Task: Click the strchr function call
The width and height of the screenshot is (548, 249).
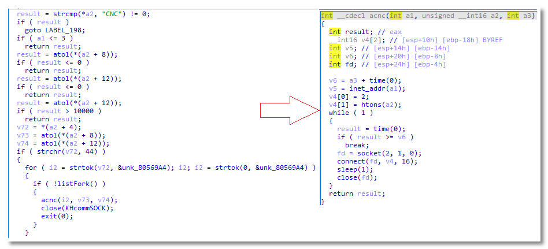Action: coord(43,151)
